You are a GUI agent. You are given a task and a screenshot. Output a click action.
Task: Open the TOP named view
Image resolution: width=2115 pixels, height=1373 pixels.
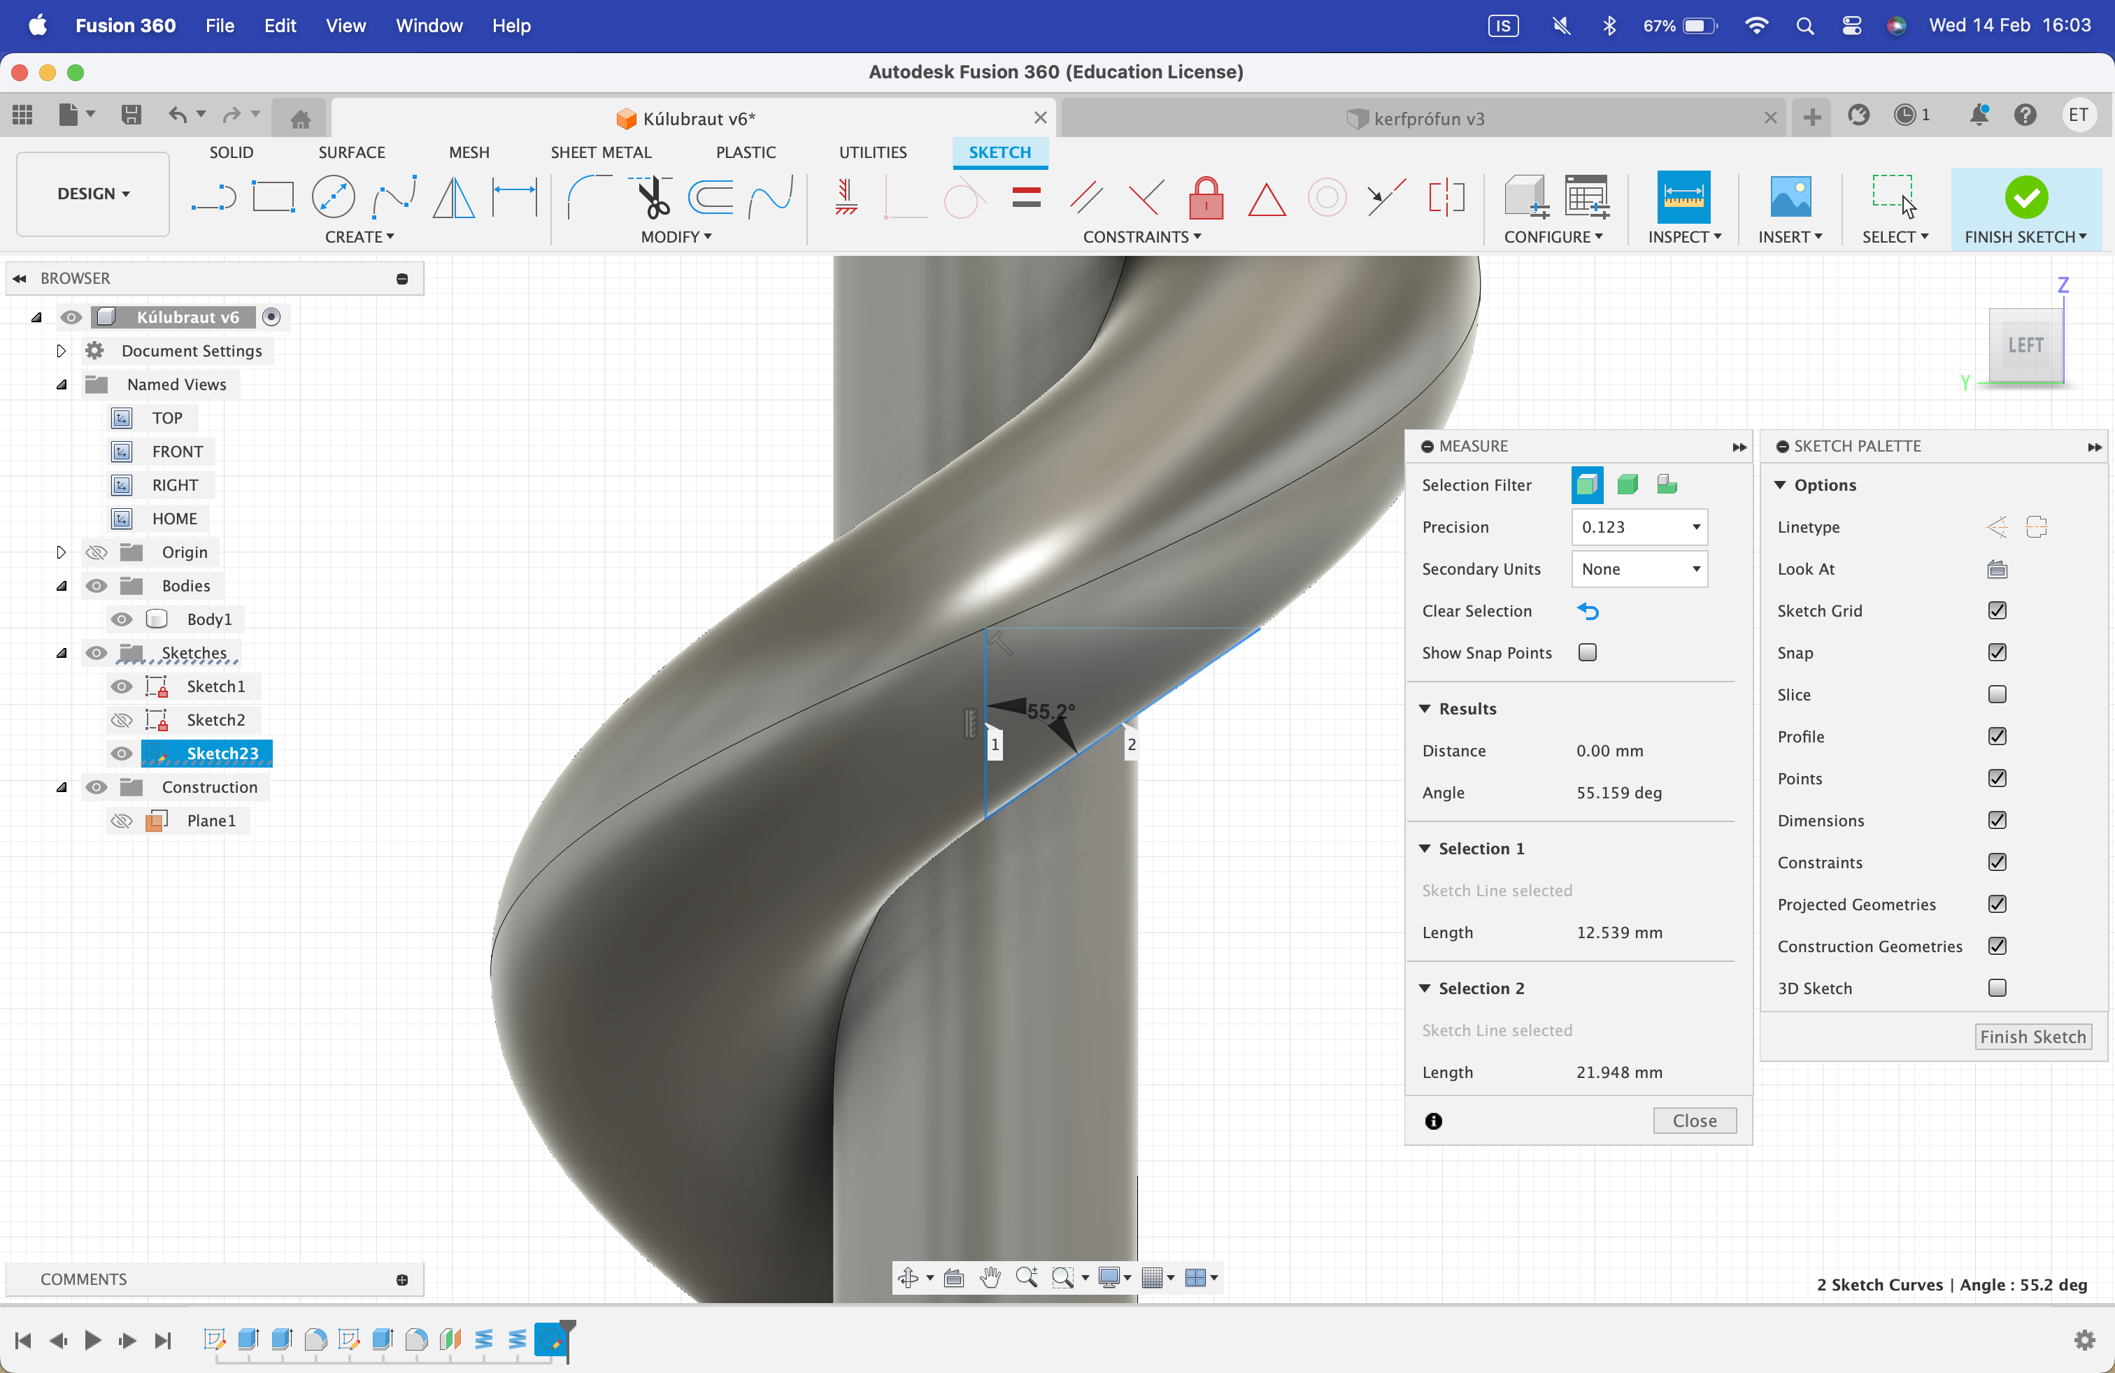[166, 418]
